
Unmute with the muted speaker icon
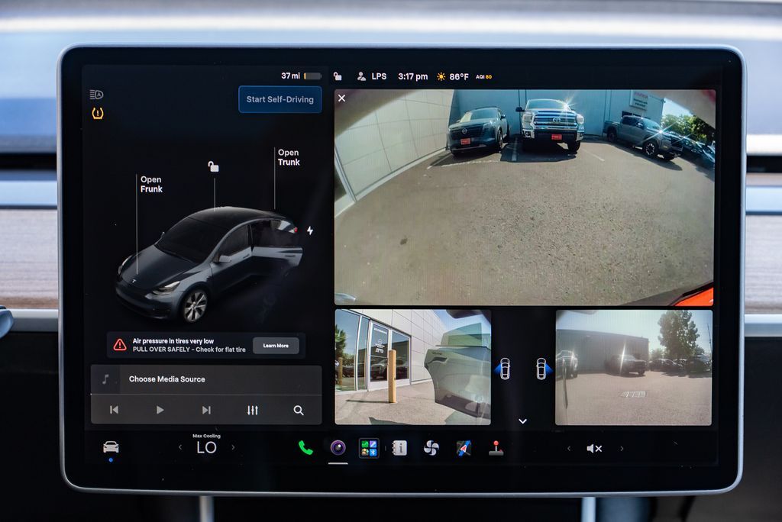594,448
